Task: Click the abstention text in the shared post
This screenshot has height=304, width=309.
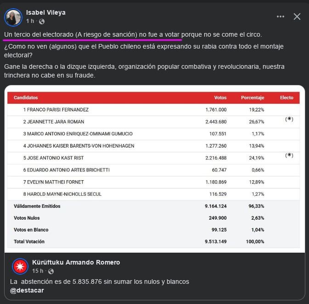Action: [x=100, y=282]
